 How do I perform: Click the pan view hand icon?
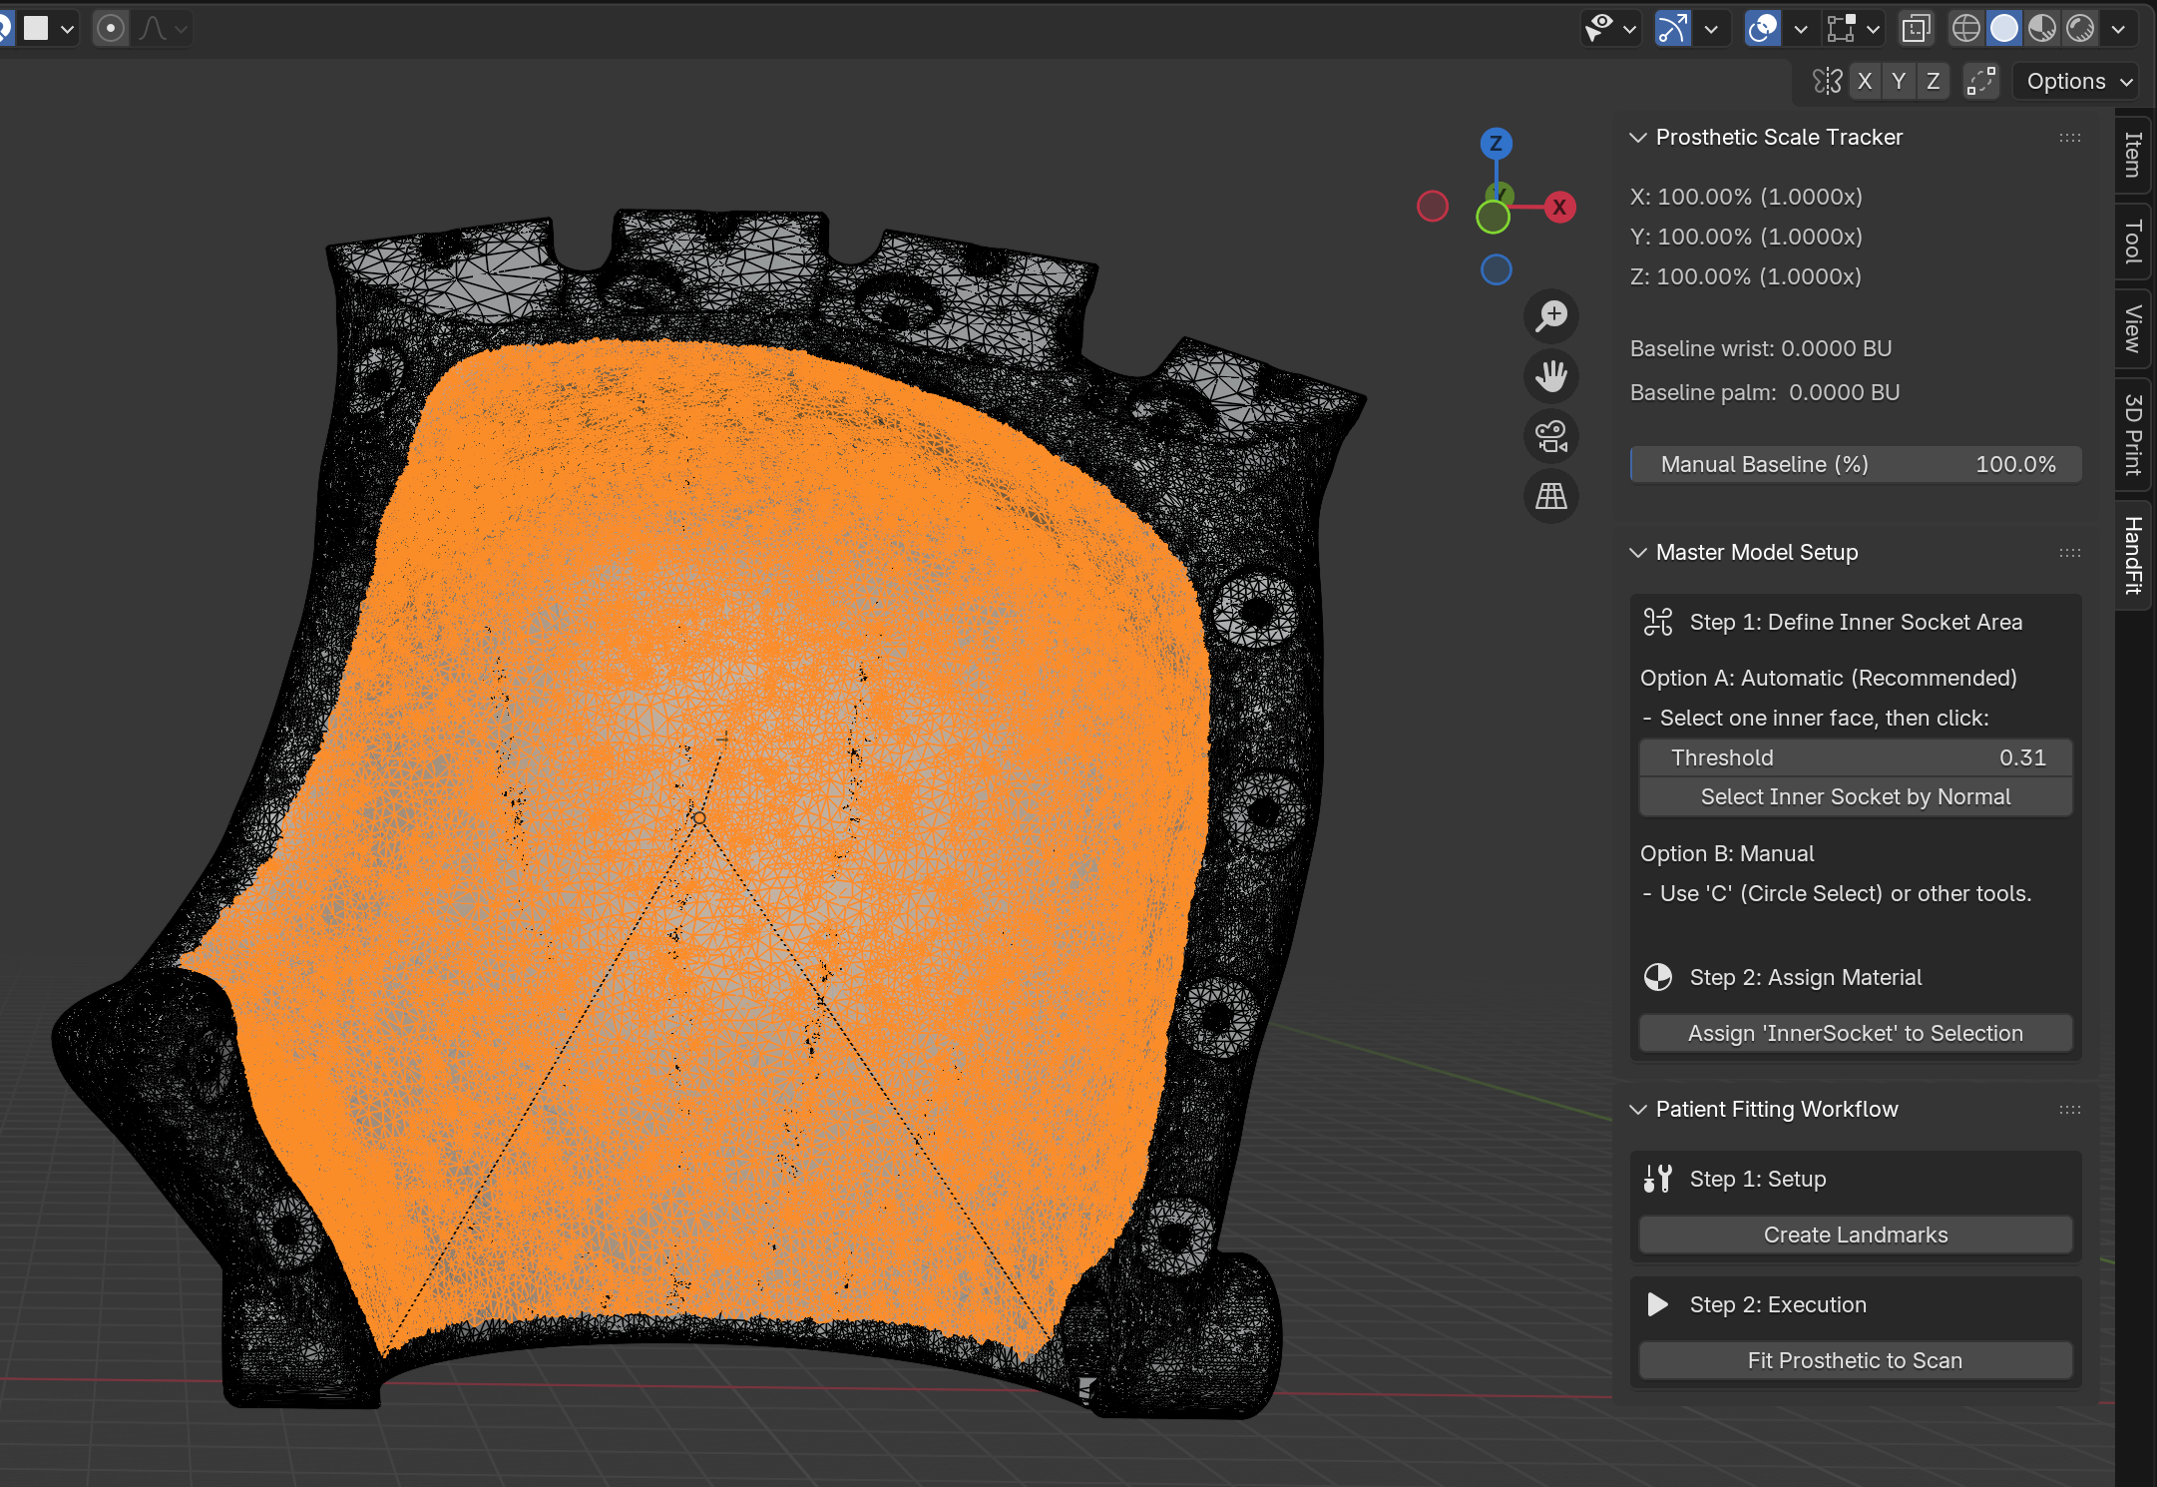click(x=1551, y=376)
